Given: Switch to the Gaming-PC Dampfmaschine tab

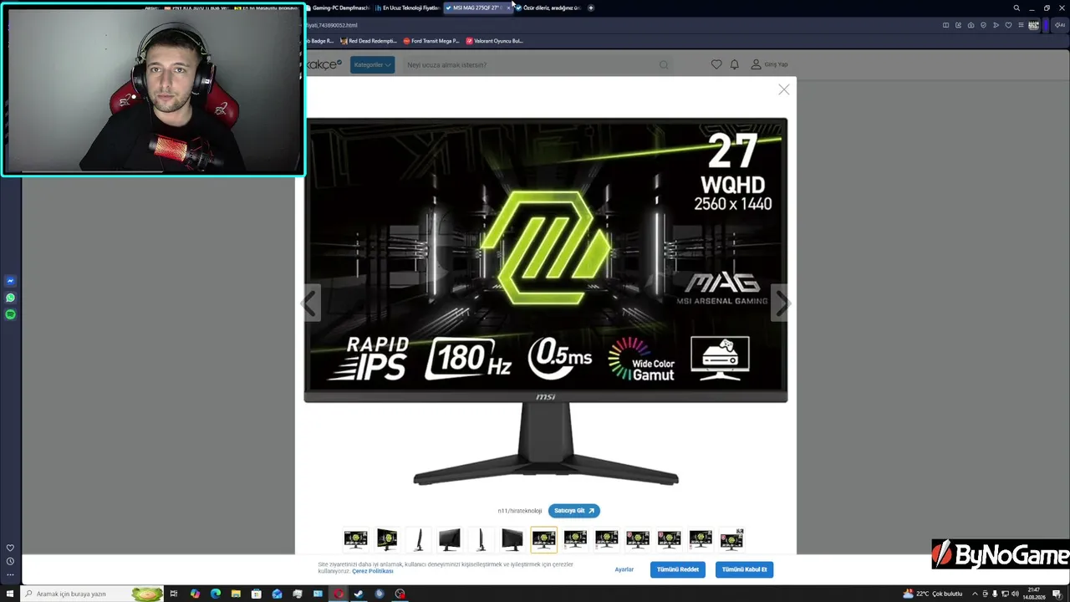Looking at the screenshot, I should (x=339, y=8).
